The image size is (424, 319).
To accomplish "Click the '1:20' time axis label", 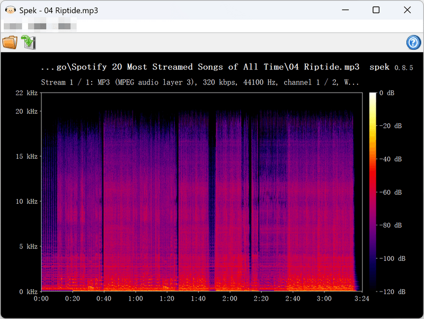I will coord(167,299).
